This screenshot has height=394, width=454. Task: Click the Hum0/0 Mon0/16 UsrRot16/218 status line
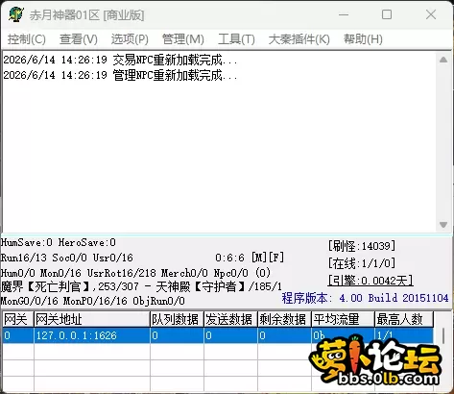pyautogui.click(x=136, y=273)
